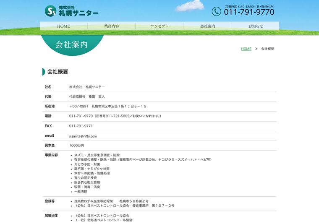Click the phone row with 旧番号011-721-5005

[115, 116]
